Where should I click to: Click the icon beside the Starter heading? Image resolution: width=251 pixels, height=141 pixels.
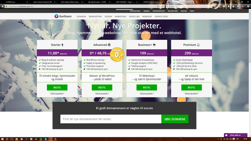coord(62,45)
